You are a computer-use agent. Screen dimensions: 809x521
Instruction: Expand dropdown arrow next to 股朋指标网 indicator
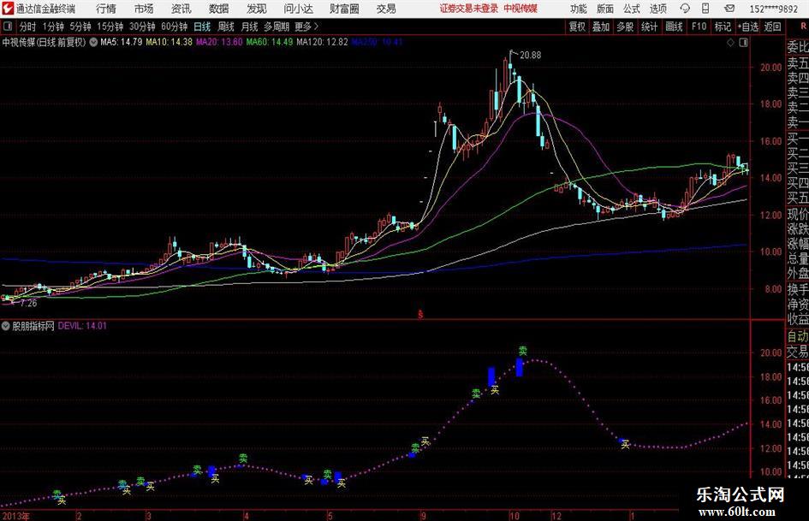tap(6, 325)
